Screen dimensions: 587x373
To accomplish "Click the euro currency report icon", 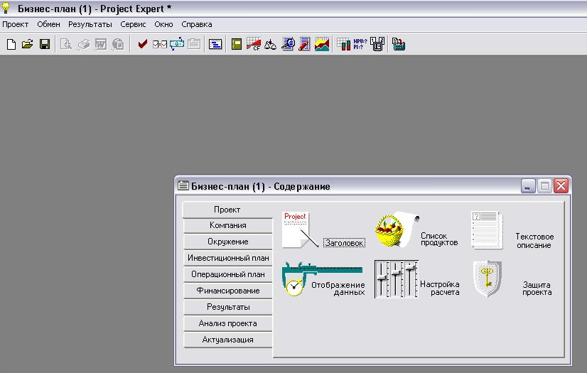I will 288,44.
